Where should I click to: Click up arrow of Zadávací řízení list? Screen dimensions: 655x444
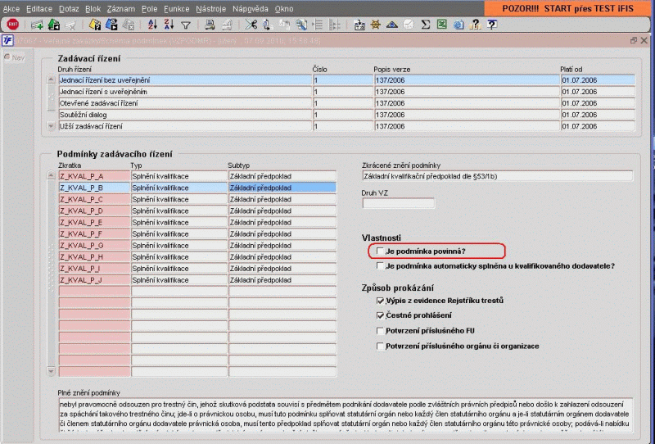pyautogui.click(x=51, y=79)
